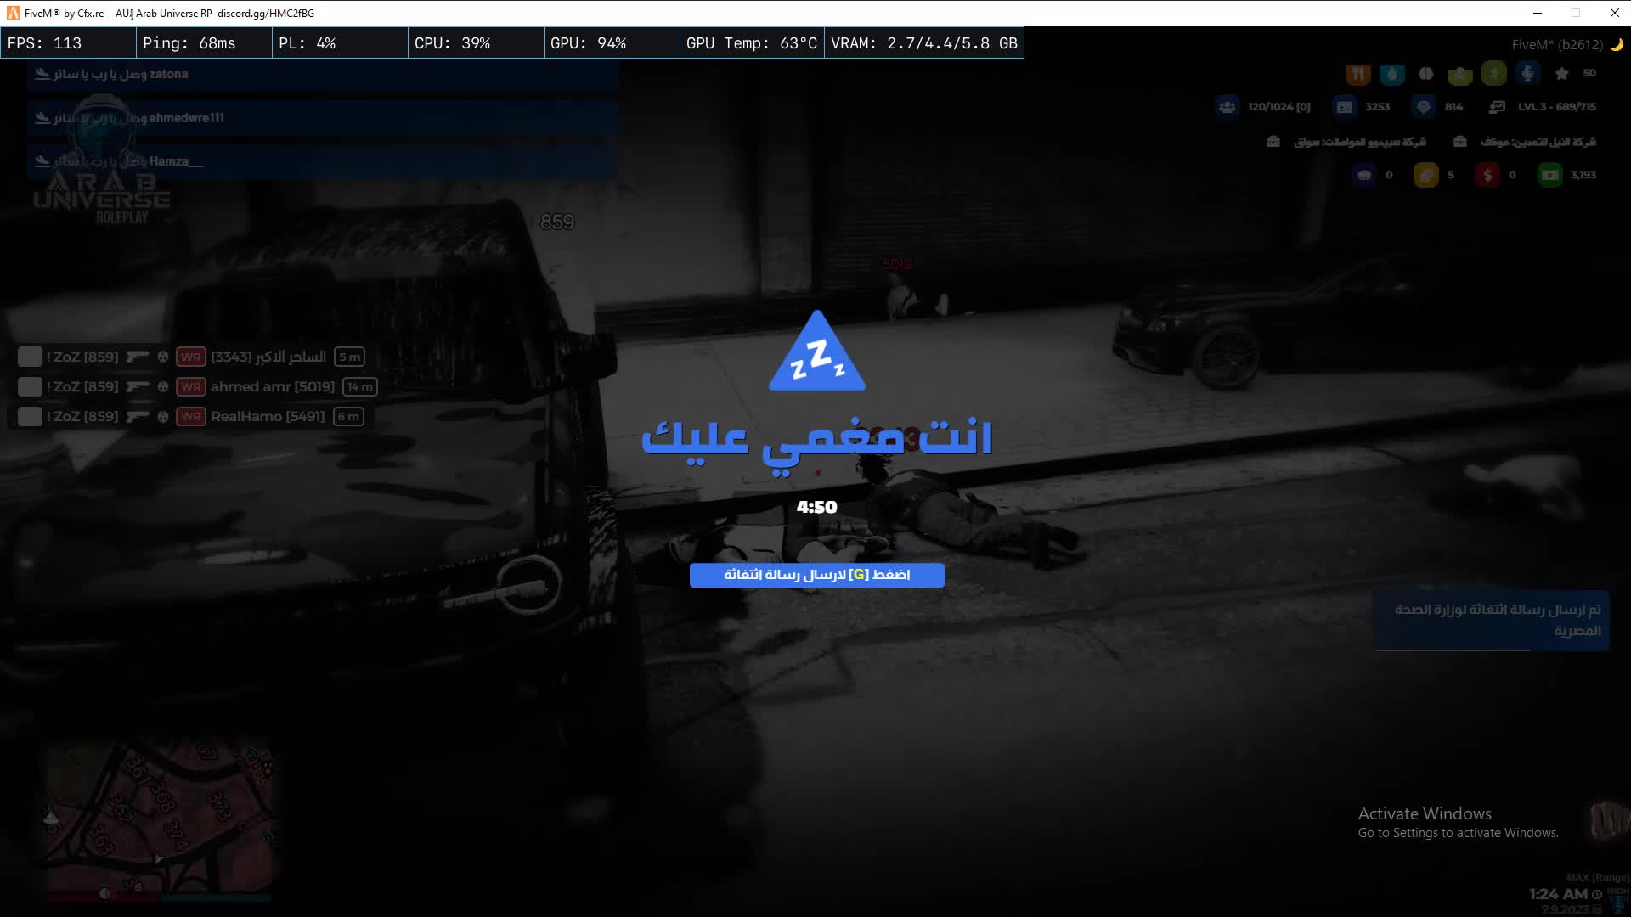Image resolution: width=1631 pixels, height=917 pixels.
Task: Click the distress sent notification popup
Action: [1491, 621]
